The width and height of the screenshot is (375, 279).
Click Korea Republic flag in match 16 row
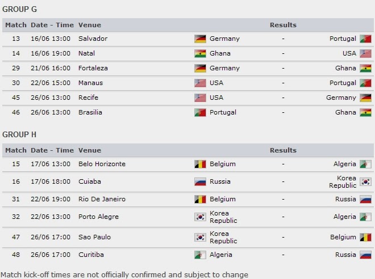[365, 182]
